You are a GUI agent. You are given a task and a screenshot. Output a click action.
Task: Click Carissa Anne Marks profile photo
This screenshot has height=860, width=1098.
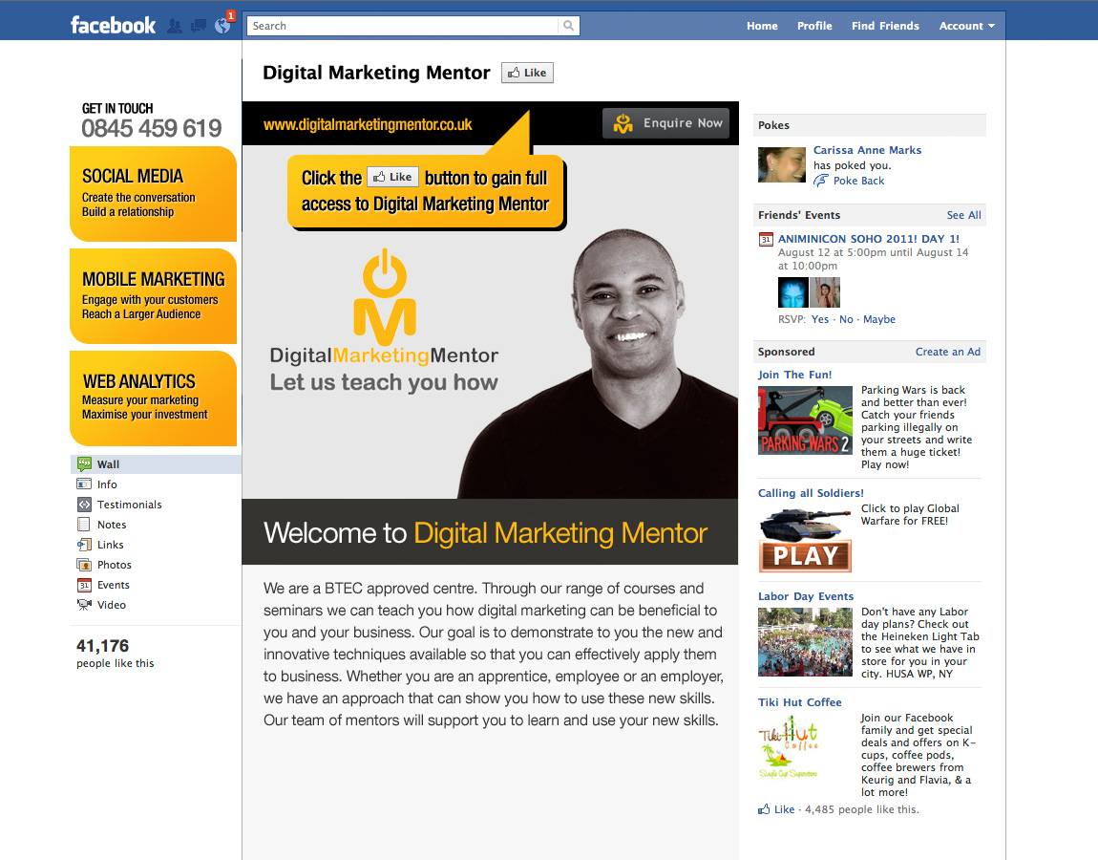(781, 164)
